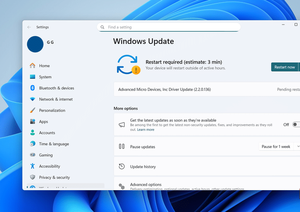Go to Network & internet
Viewport: 300px width, 212px height.
[66, 99]
